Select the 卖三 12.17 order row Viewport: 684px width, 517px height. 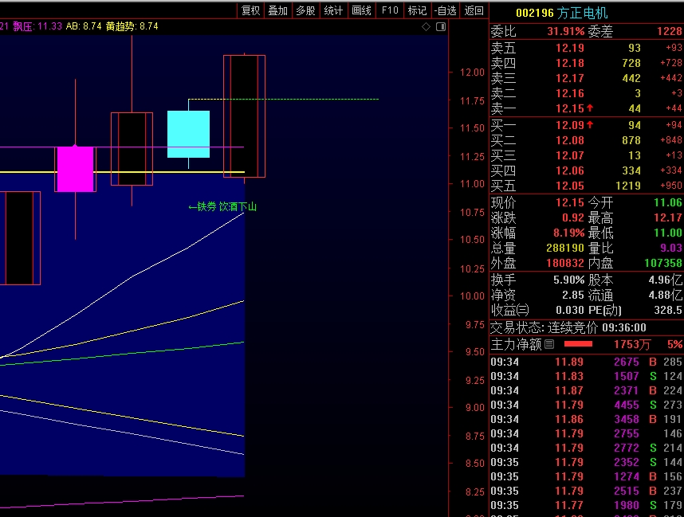587,78
